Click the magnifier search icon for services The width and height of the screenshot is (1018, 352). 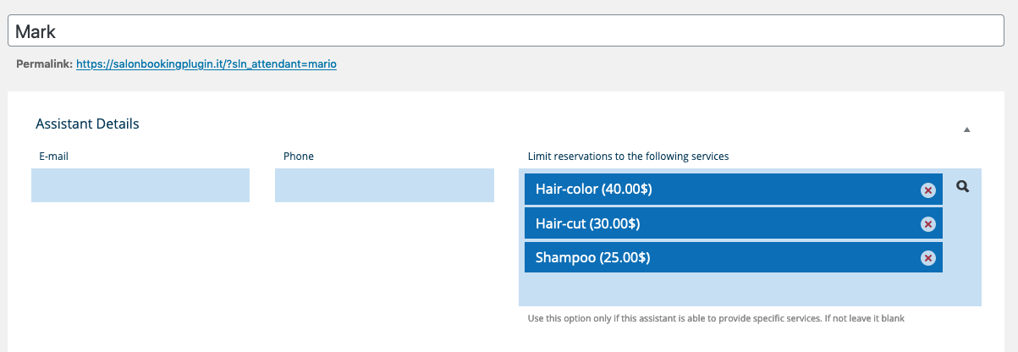click(x=962, y=186)
